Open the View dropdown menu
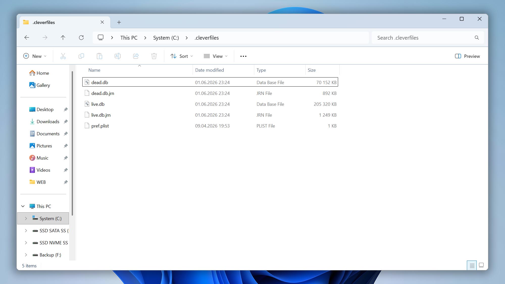Image resolution: width=505 pixels, height=284 pixels. (216, 56)
